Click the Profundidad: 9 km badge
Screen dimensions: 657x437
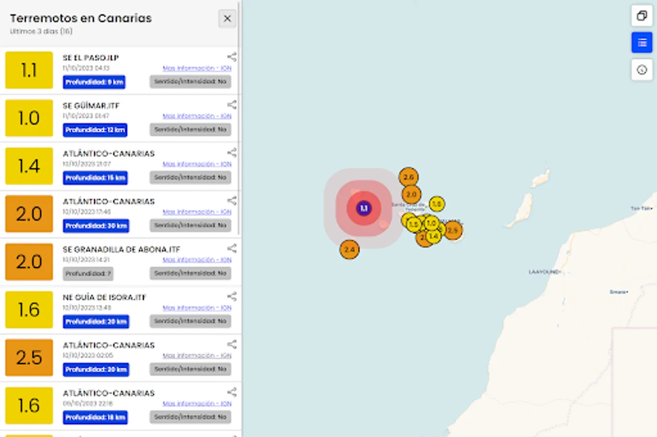(94, 82)
